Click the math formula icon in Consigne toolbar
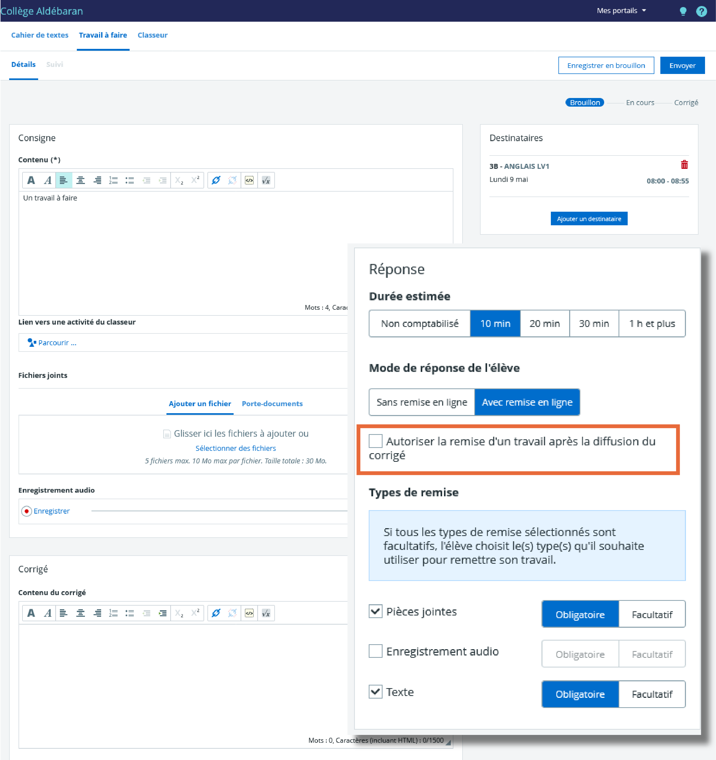 [266, 180]
